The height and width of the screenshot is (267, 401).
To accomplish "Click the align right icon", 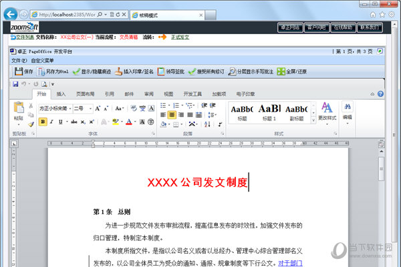I will tap(181, 114).
